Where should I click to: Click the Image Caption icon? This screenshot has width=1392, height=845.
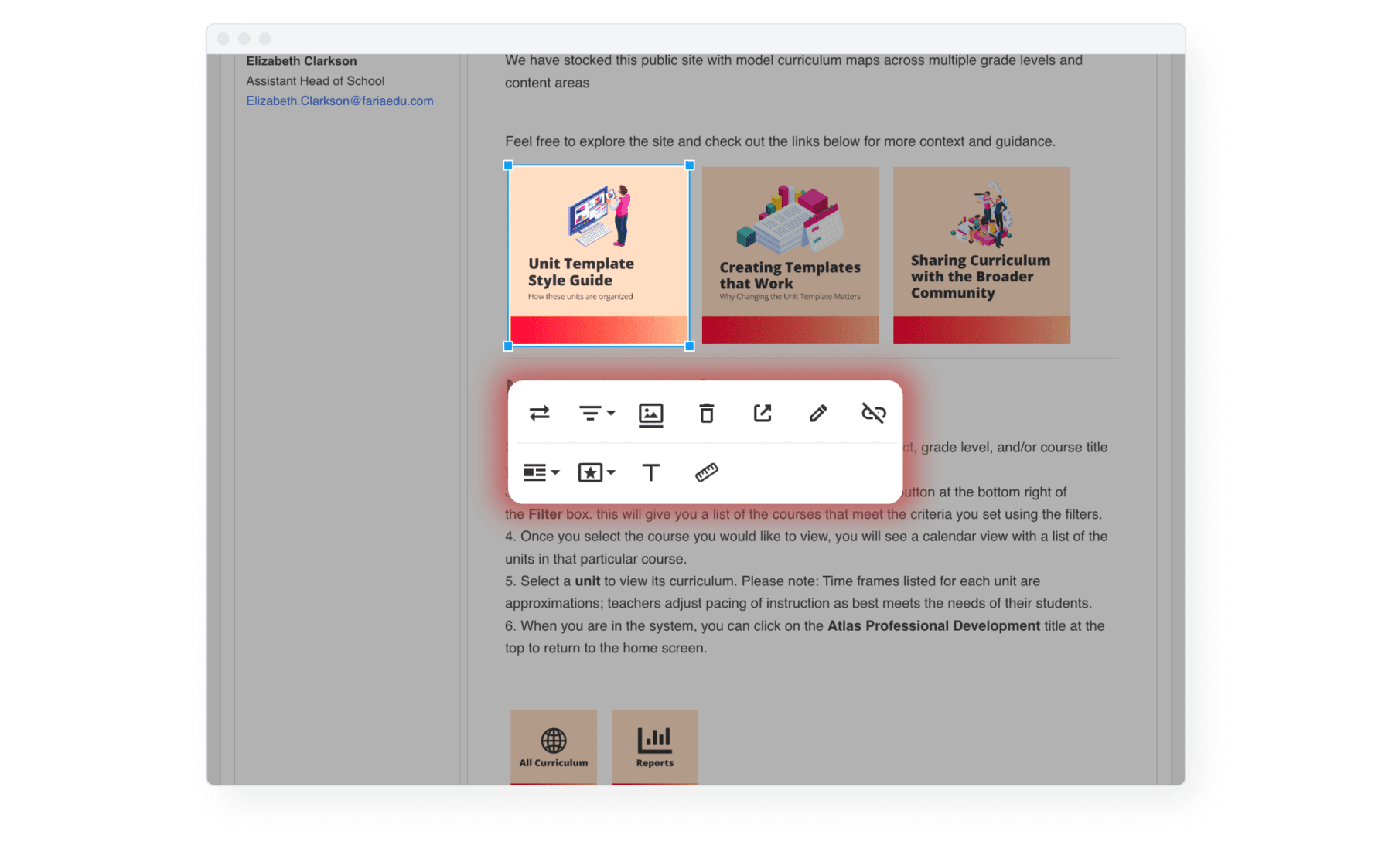[x=650, y=414]
